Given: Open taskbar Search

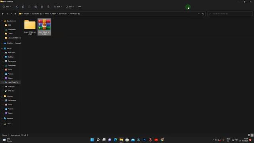Looking at the screenshot, I should click(98, 140).
